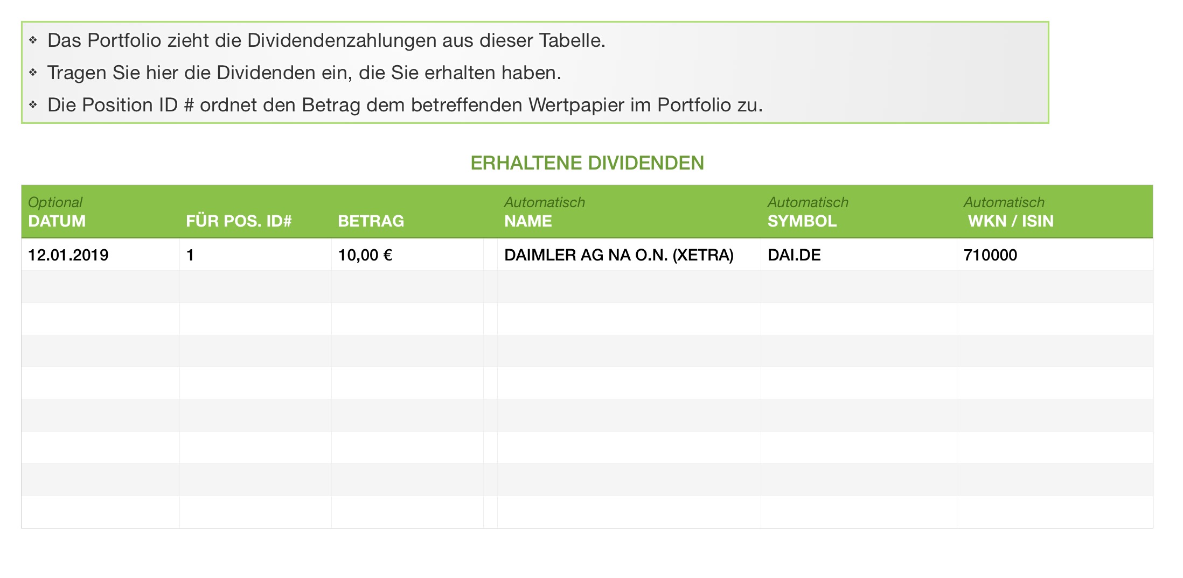Click the DAI.DE symbol cell

[x=794, y=255]
